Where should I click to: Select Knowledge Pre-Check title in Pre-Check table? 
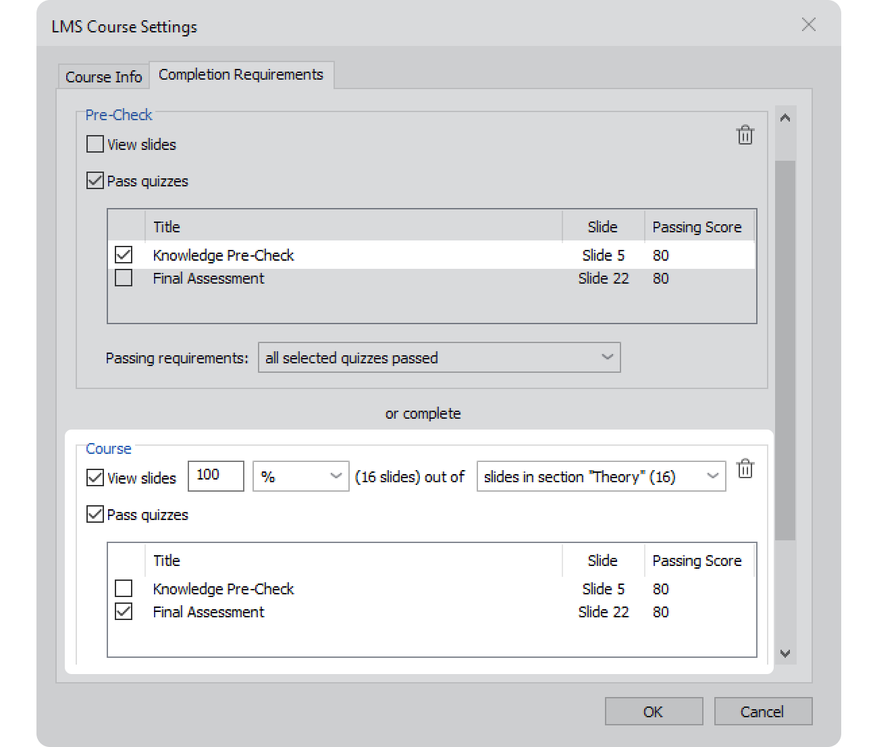point(223,255)
